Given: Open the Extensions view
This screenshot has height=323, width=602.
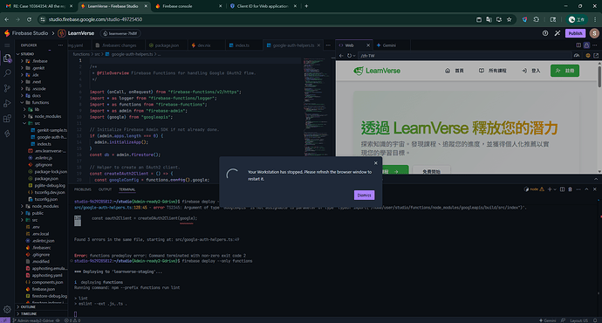Looking at the screenshot, I should 7,119.
